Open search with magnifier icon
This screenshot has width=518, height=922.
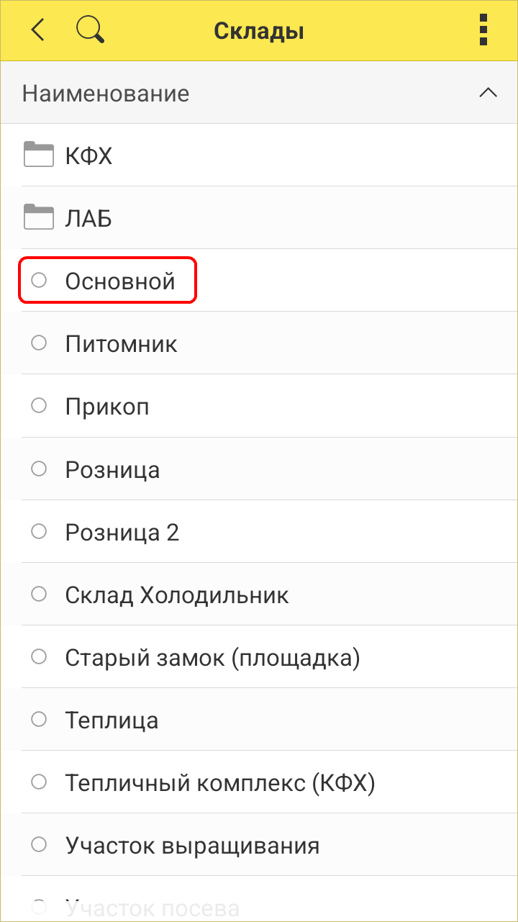(91, 30)
